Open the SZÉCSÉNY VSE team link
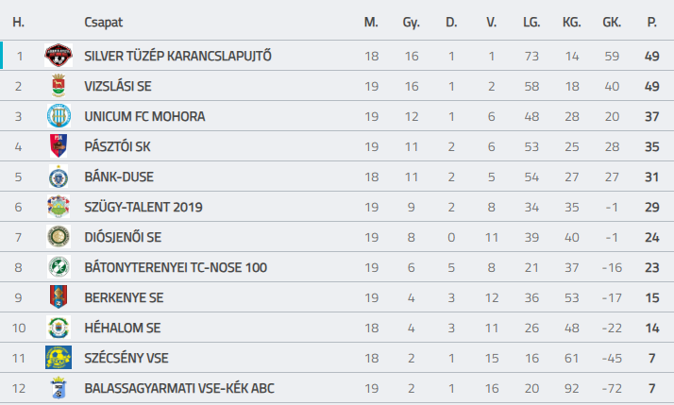Screen dimensions: 674x405 click(126, 358)
